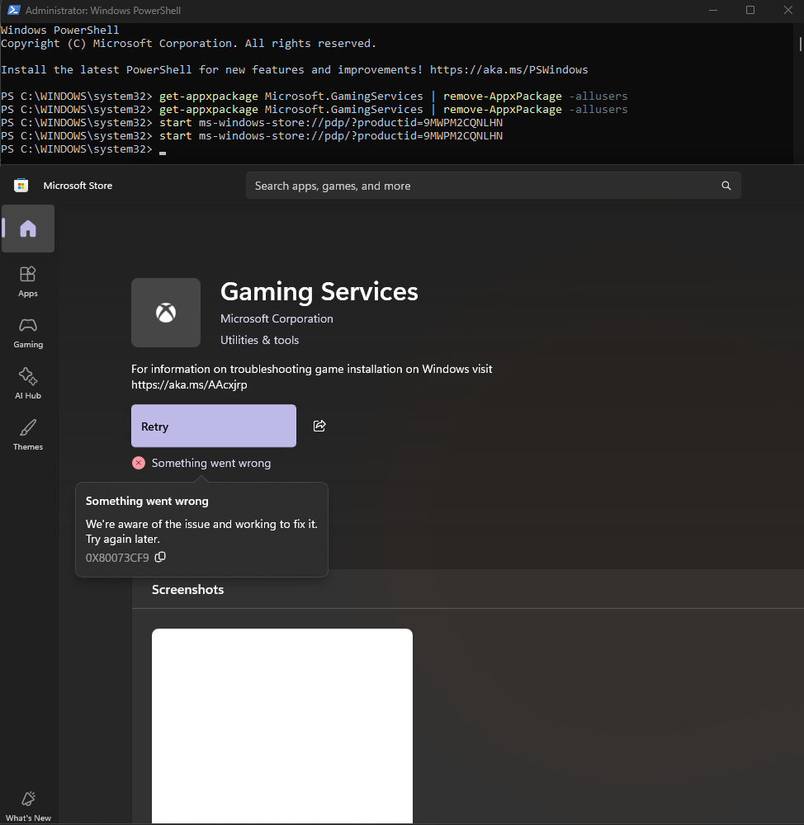Click the Microsoft Store logo icon
Image resolution: width=804 pixels, height=825 pixels.
pos(21,185)
